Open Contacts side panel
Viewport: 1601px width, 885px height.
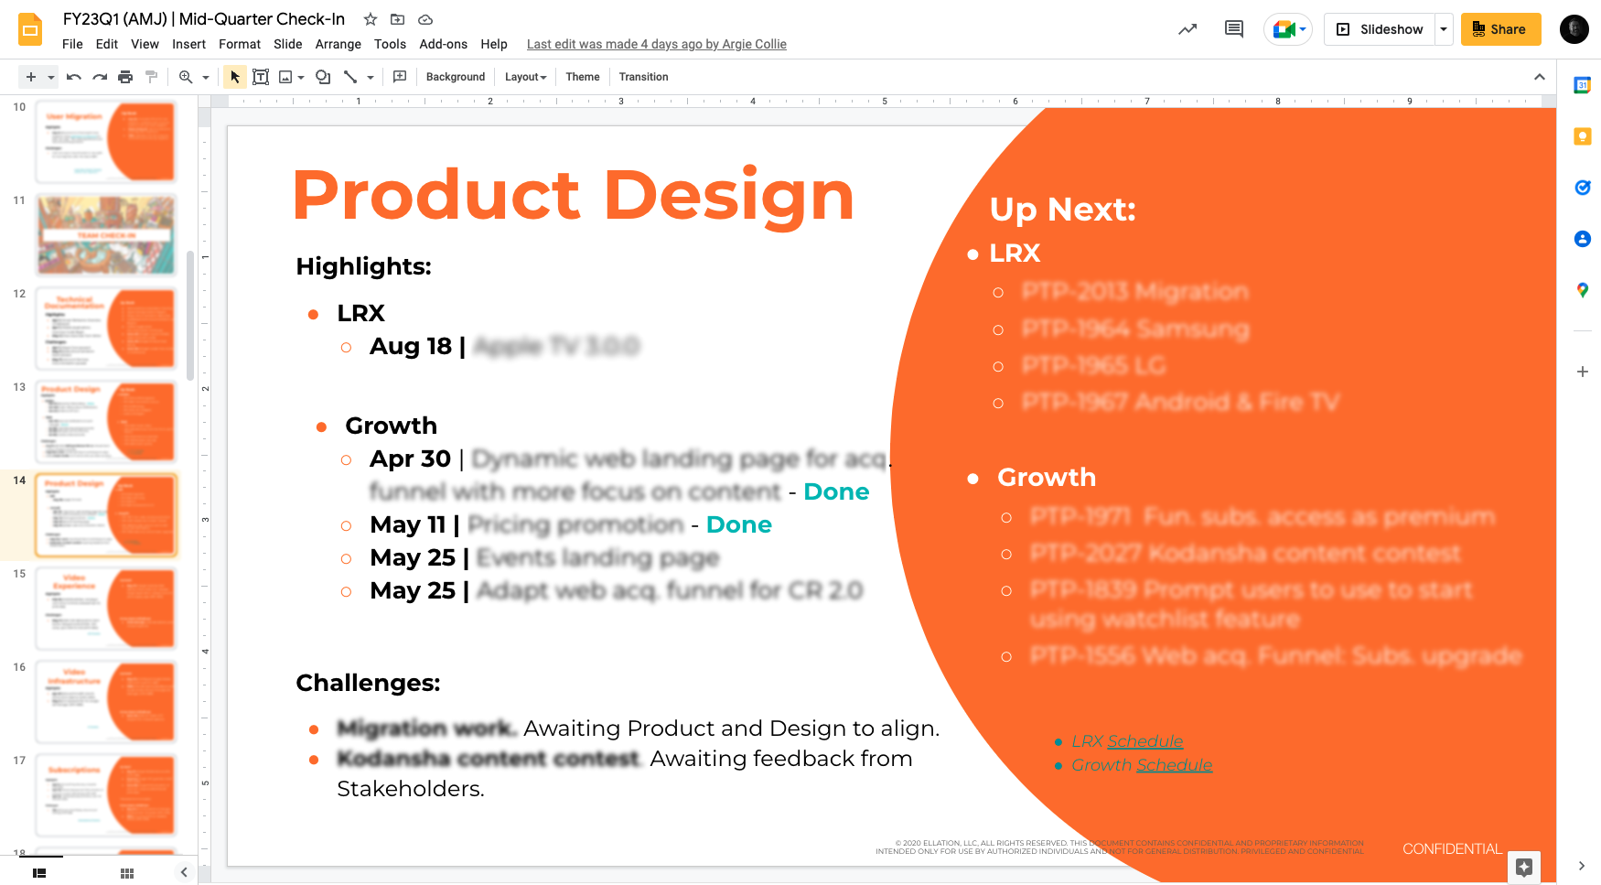point(1582,239)
